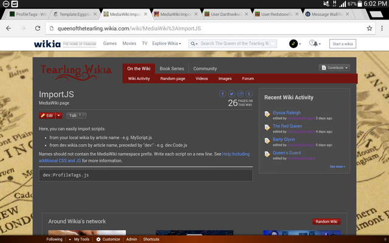The image size is (389, 243).
Task: Open The Red Queen article link
Action: click(x=287, y=126)
